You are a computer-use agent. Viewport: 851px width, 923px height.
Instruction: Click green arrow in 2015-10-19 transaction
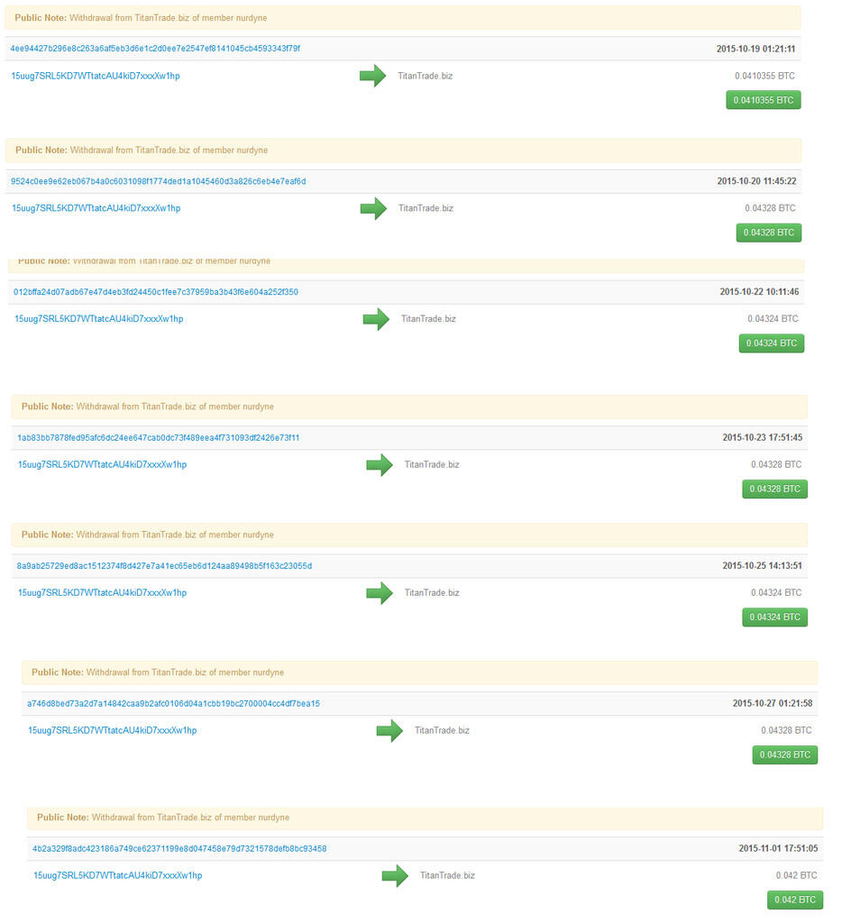(x=372, y=77)
